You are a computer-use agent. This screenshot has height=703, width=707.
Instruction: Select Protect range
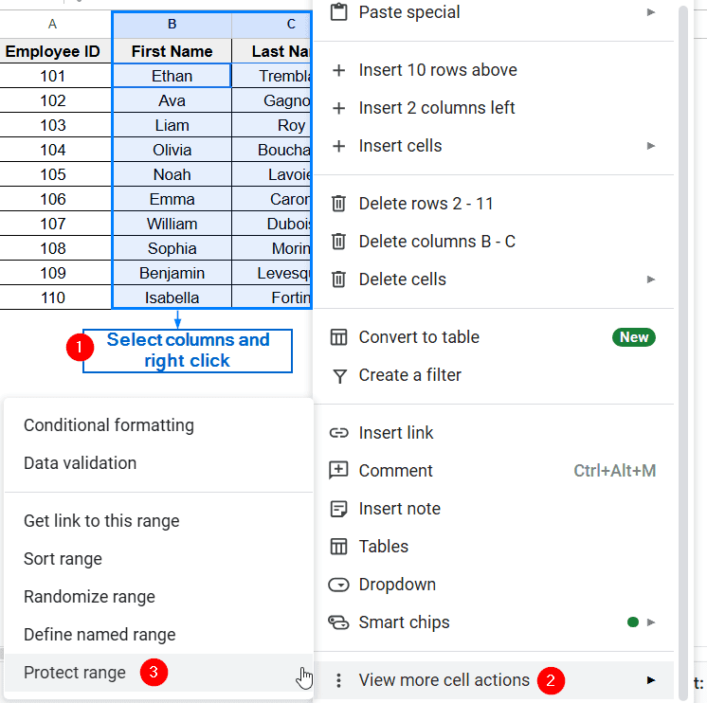(x=158, y=673)
